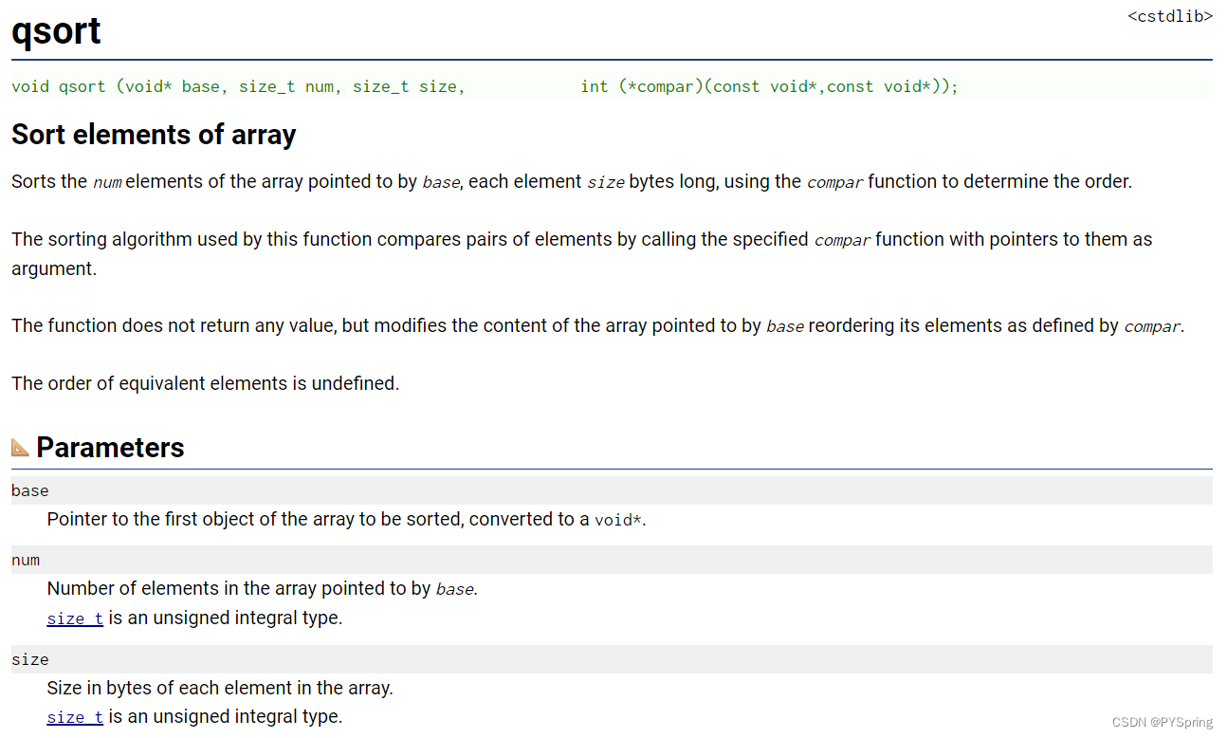Click the paragraph starting 'The sorting algorithm used'

point(582,254)
